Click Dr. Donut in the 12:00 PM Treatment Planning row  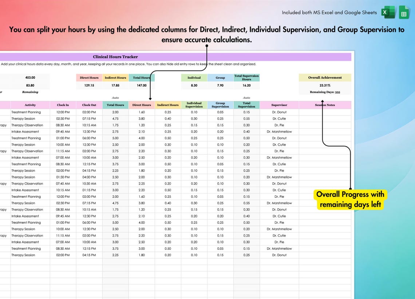pyautogui.click(x=279, y=112)
